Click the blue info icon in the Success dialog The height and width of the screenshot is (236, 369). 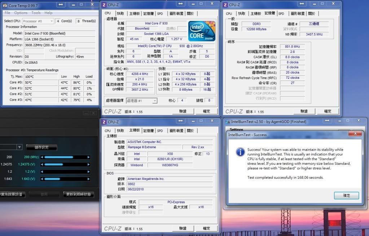click(240, 152)
